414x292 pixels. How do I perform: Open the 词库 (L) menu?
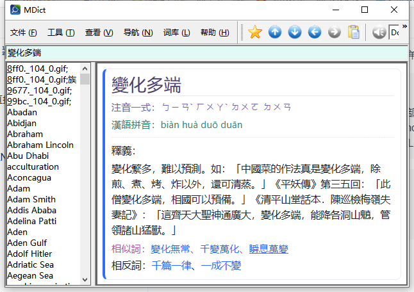(176, 33)
